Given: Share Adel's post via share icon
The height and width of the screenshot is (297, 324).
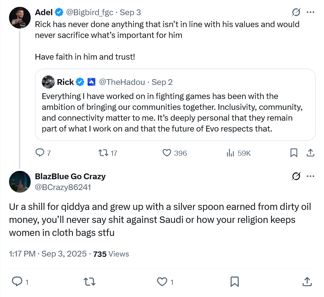Looking at the screenshot, I should [x=310, y=153].
